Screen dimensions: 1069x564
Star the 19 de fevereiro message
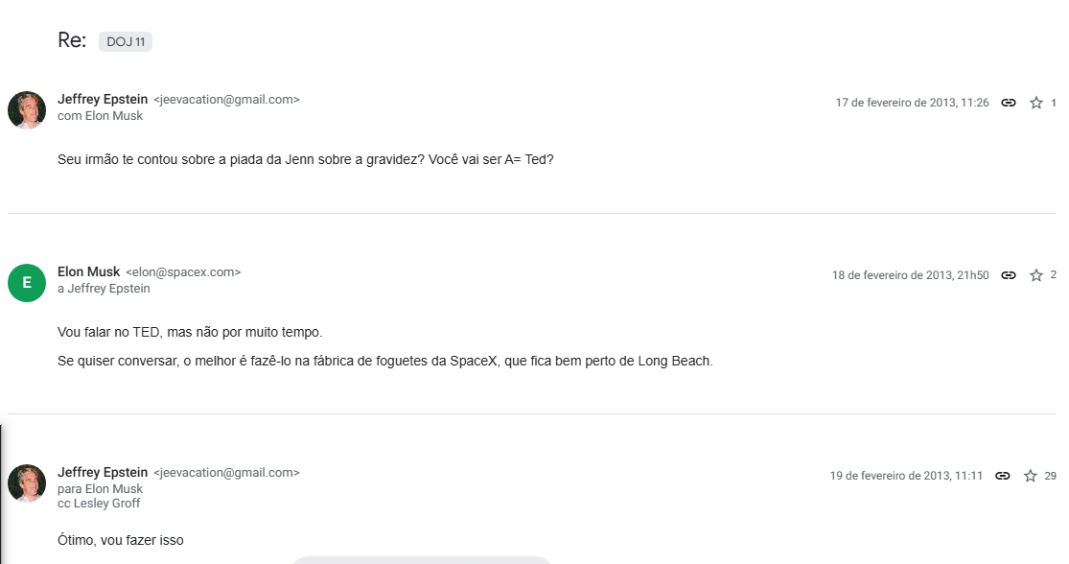tap(1031, 476)
